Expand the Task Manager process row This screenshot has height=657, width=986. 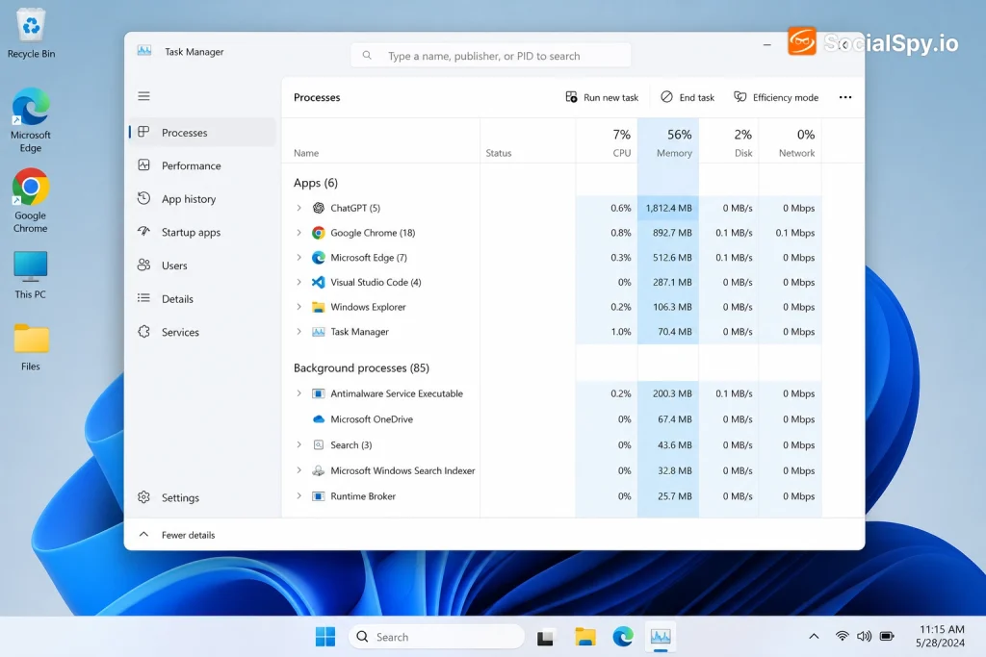[x=298, y=332]
